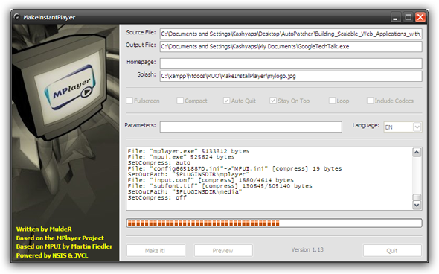Screen dimensions: 439x274
Task: Click the log scrollbar down arrow
Action: [x=417, y=205]
